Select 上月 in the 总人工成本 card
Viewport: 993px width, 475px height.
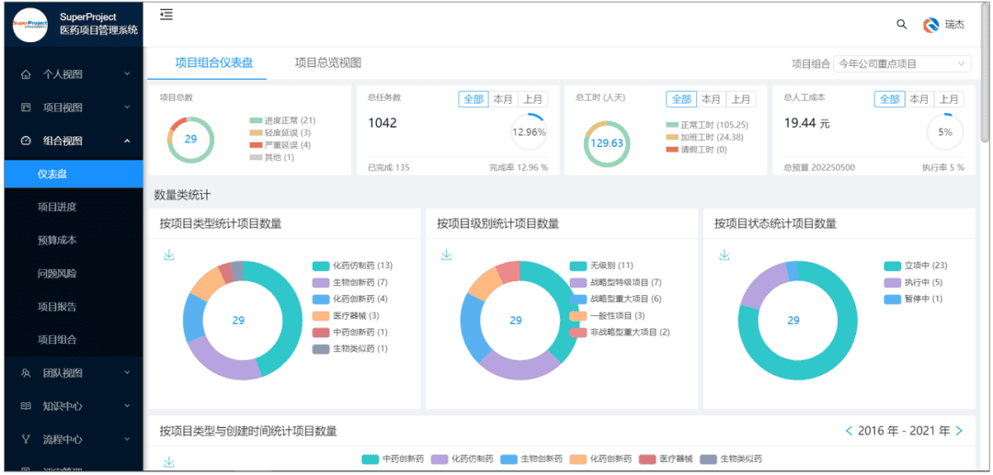949,99
